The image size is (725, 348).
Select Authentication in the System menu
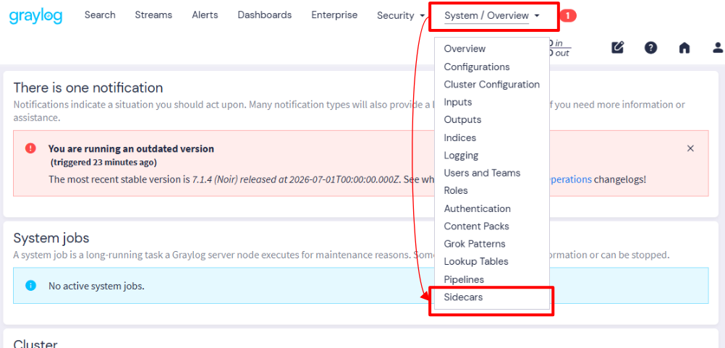[x=477, y=208]
